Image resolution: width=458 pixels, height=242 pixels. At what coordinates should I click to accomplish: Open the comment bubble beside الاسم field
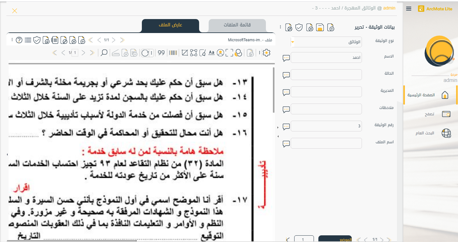286,58
